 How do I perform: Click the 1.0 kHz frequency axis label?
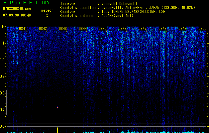pos(3,60)
